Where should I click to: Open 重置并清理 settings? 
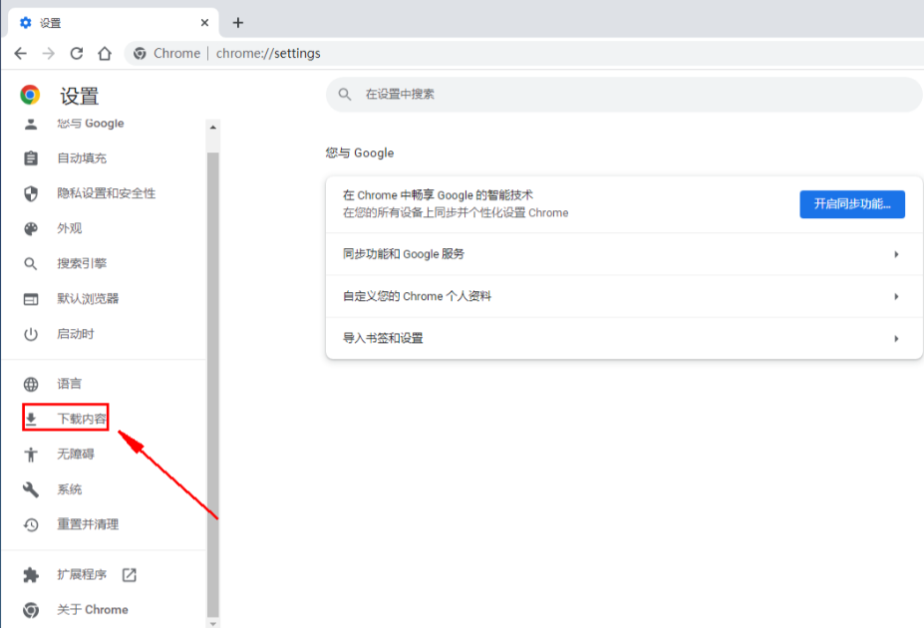(88, 524)
